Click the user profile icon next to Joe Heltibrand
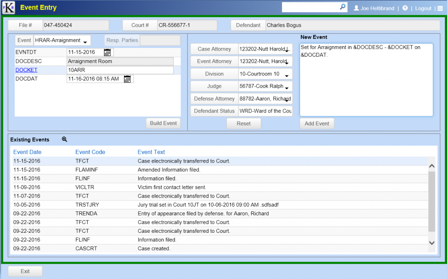 (x=356, y=8)
